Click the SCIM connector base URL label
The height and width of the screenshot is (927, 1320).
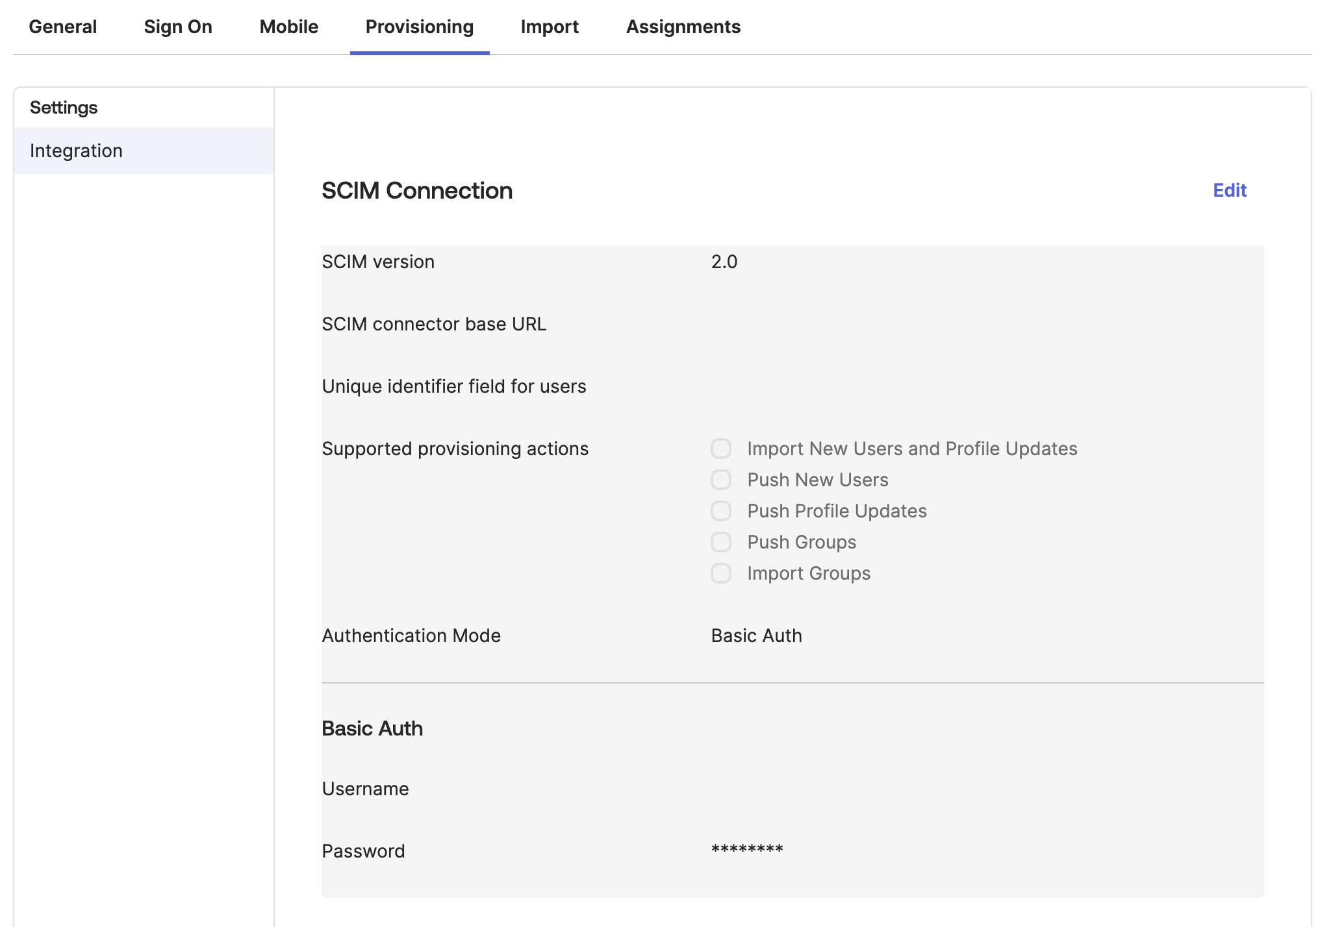point(434,324)
